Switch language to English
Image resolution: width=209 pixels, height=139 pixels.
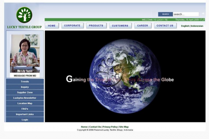point(185,26)
